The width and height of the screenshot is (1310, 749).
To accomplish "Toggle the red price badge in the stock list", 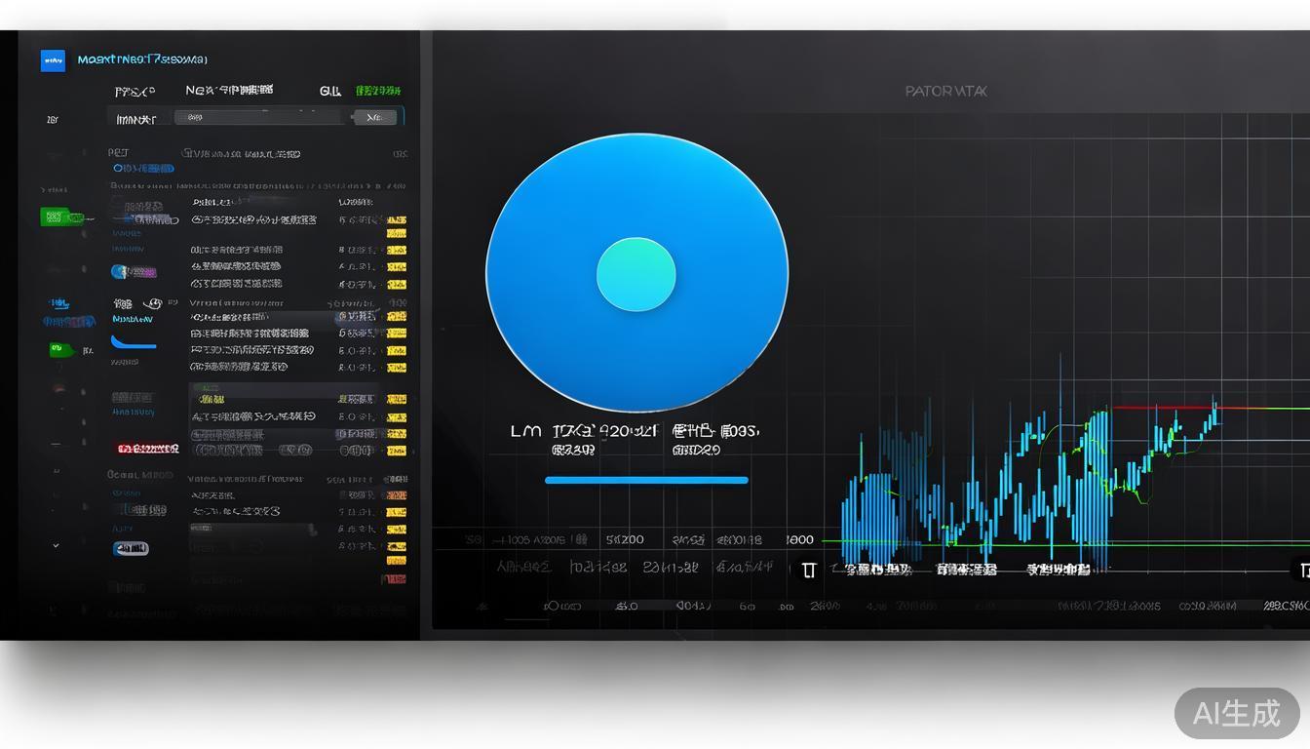I will click(x=146, y=448).
